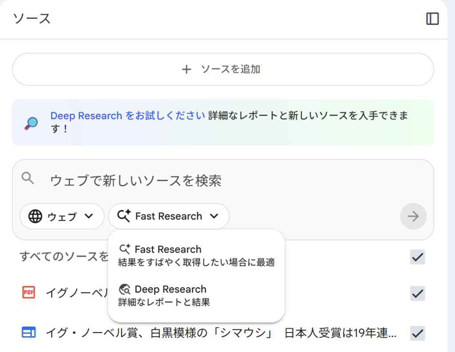Collapse the ソース panel with the sidebar icon
This screenshot has height=352, width=455.
point(432,19)
